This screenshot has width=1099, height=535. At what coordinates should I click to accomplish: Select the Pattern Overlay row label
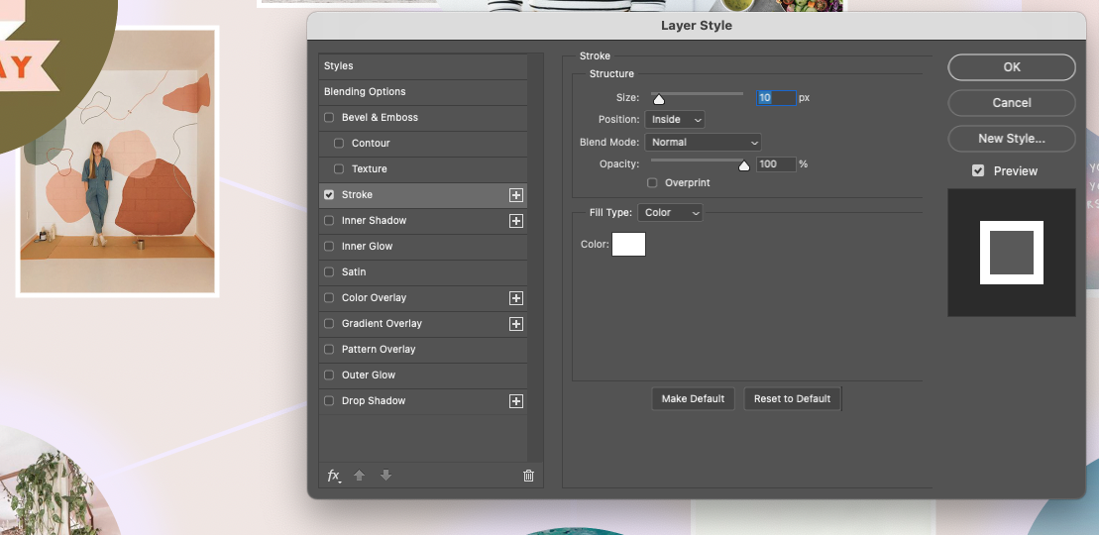(379, 349)
